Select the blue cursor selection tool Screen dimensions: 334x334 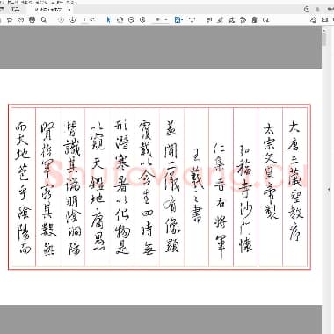[108, 20]
